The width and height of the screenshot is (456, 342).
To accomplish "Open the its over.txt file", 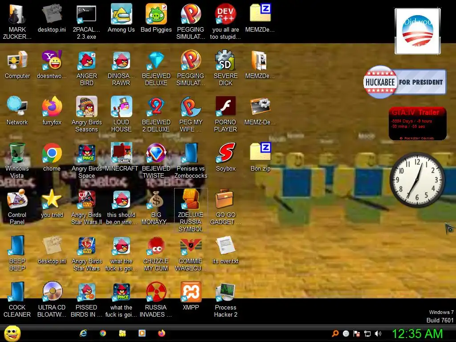I will coord(226,250).
